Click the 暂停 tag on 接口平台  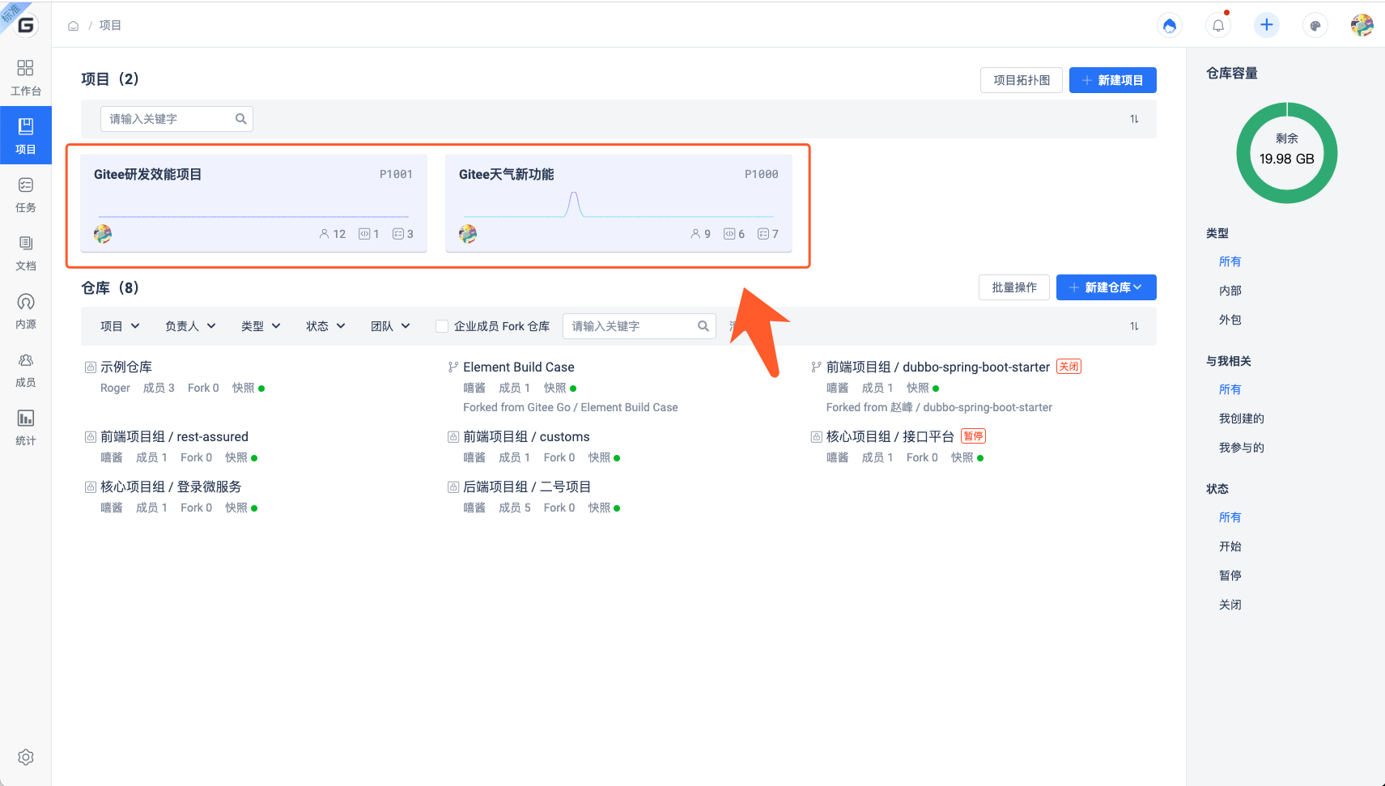click(973, 436)
